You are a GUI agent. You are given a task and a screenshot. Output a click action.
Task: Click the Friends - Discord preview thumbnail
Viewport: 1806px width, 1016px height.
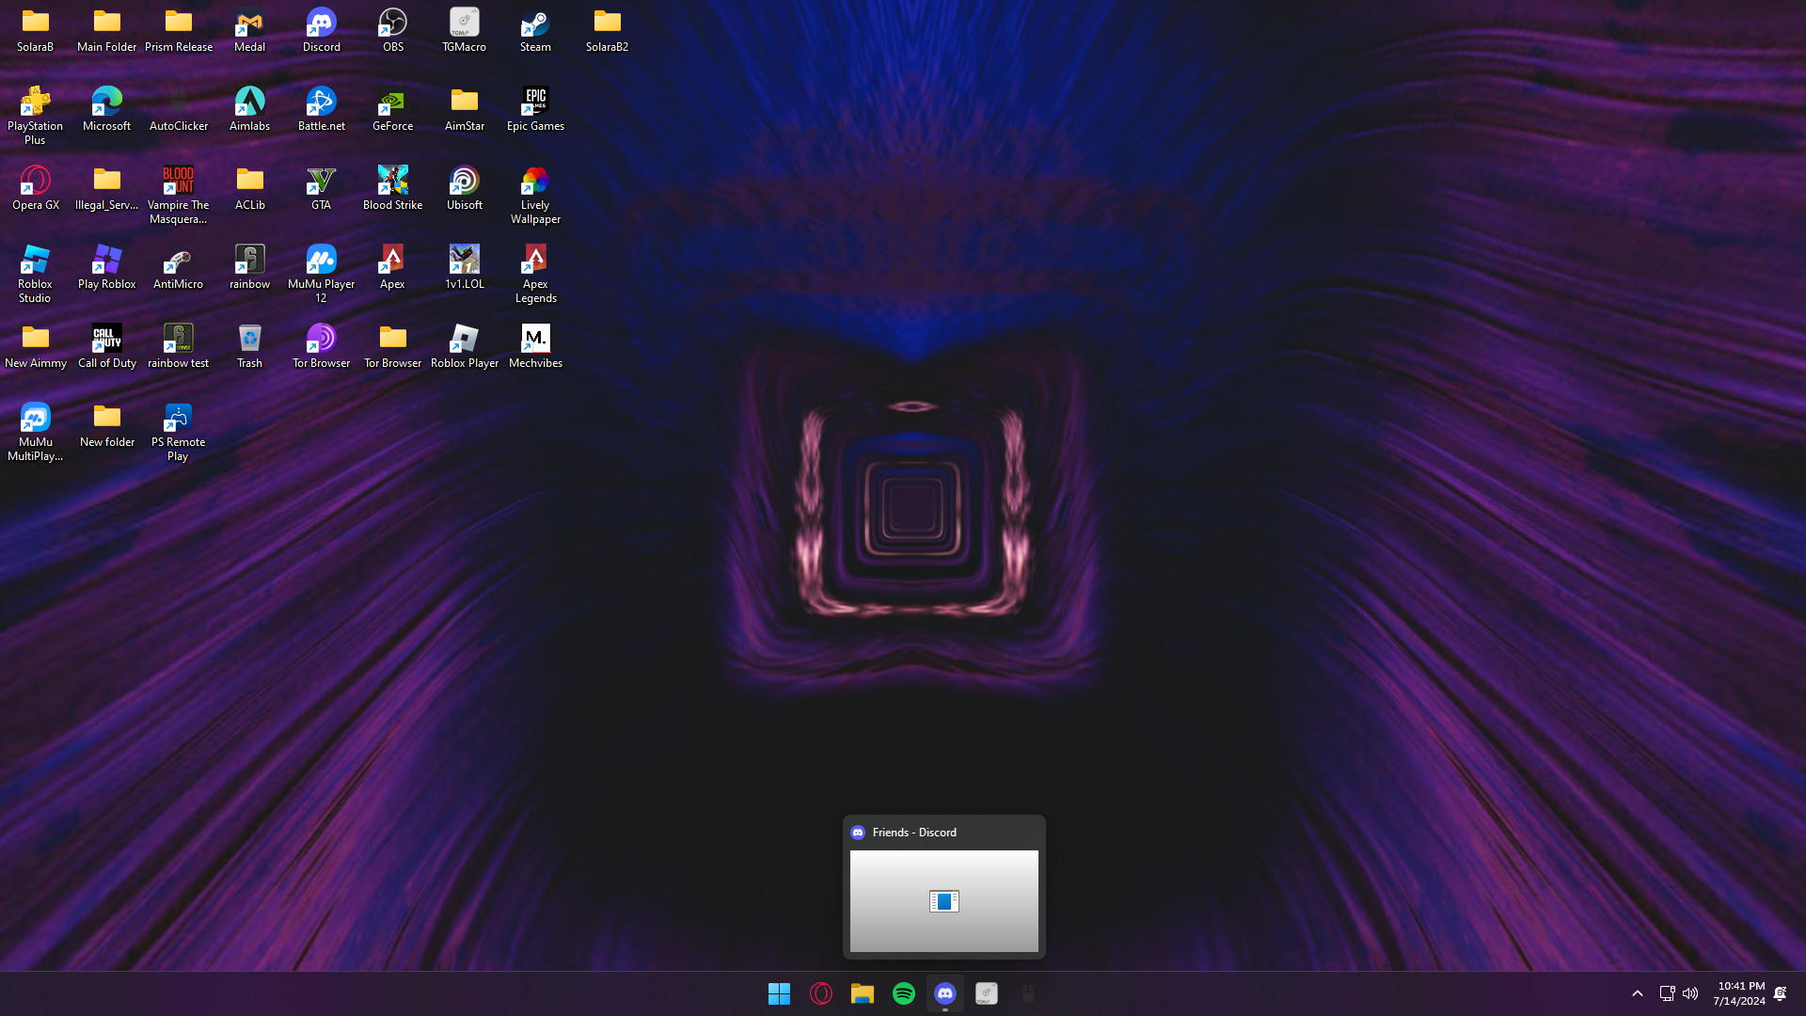[x=943, y=900]
